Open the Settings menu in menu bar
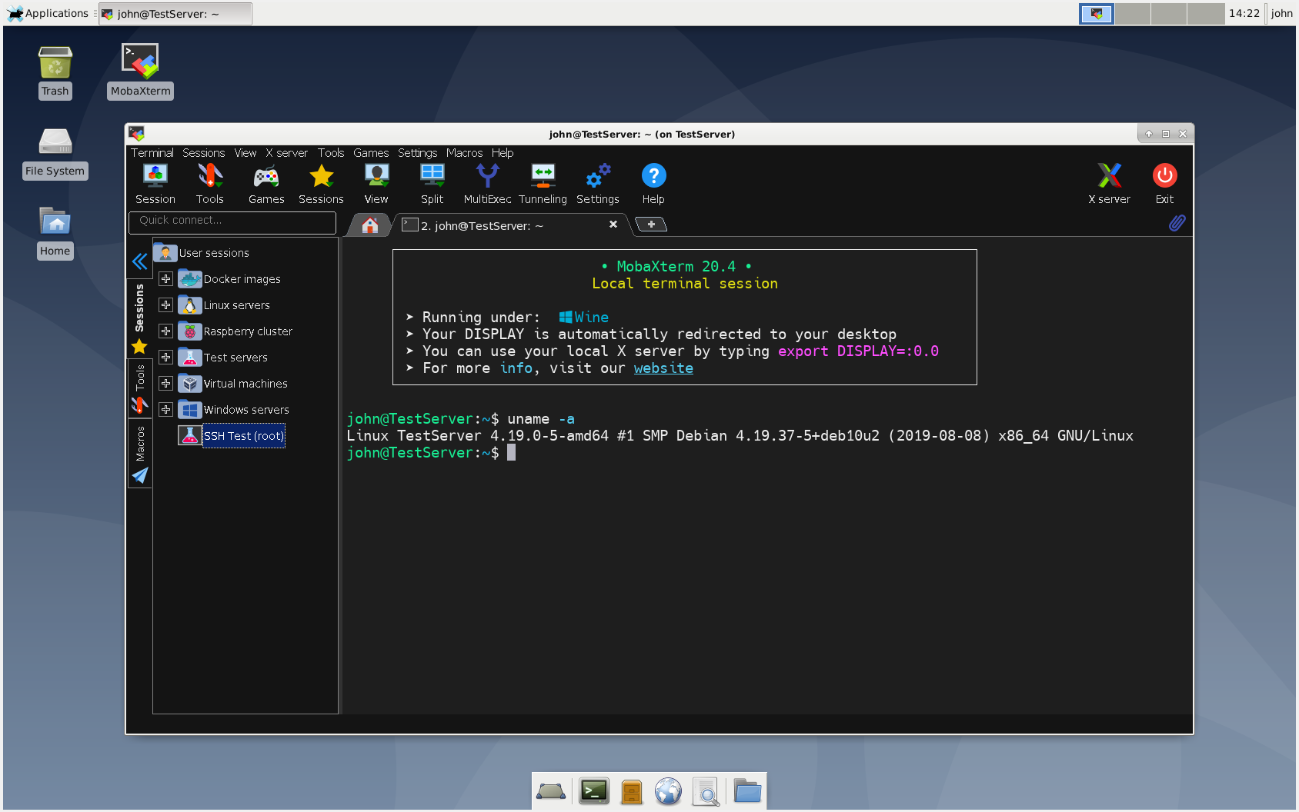Image resolution: width=1299 pixels, height=812 pixels. 417,153
